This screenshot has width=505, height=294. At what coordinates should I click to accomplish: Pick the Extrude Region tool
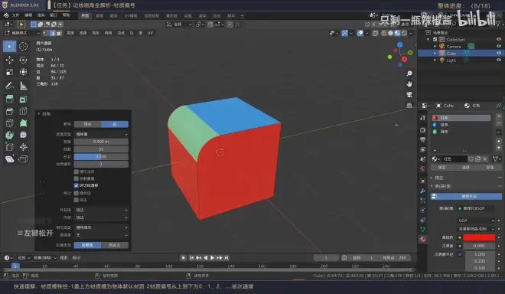point(10,99)
